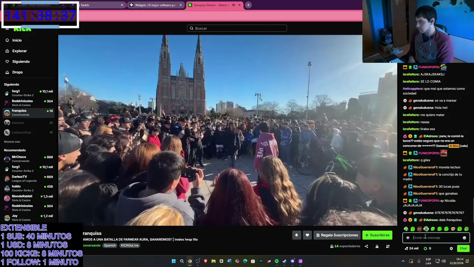Open Roddrinicolas channel in Siguiendo list

(x=29, y=103)
